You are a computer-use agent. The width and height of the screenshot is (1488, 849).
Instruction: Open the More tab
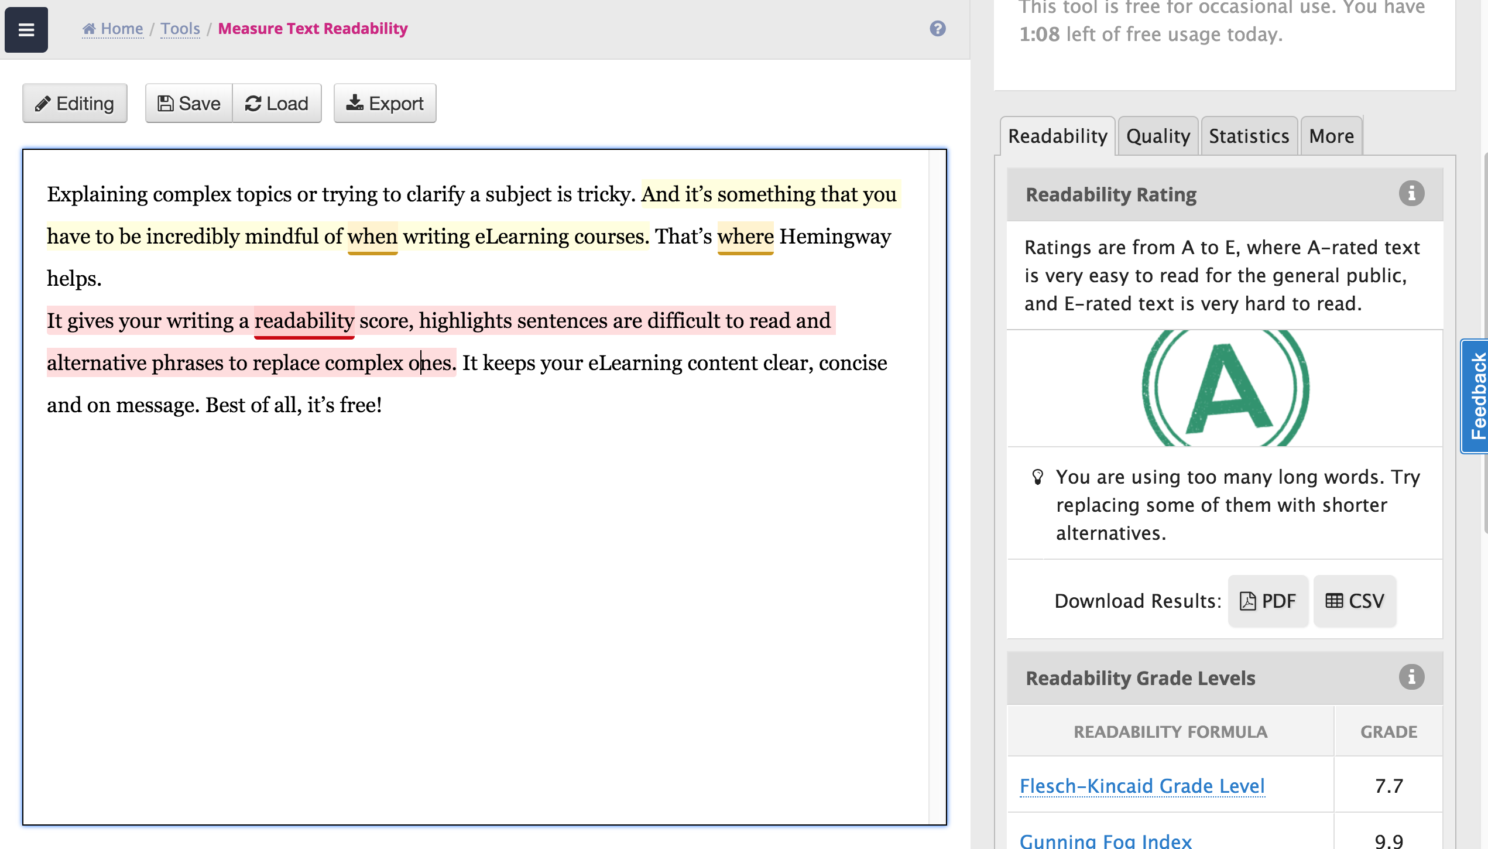tap(1332, 136)
